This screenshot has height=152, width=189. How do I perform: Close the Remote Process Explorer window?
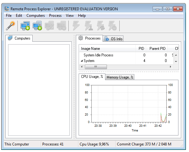click(x=178, y=9)
